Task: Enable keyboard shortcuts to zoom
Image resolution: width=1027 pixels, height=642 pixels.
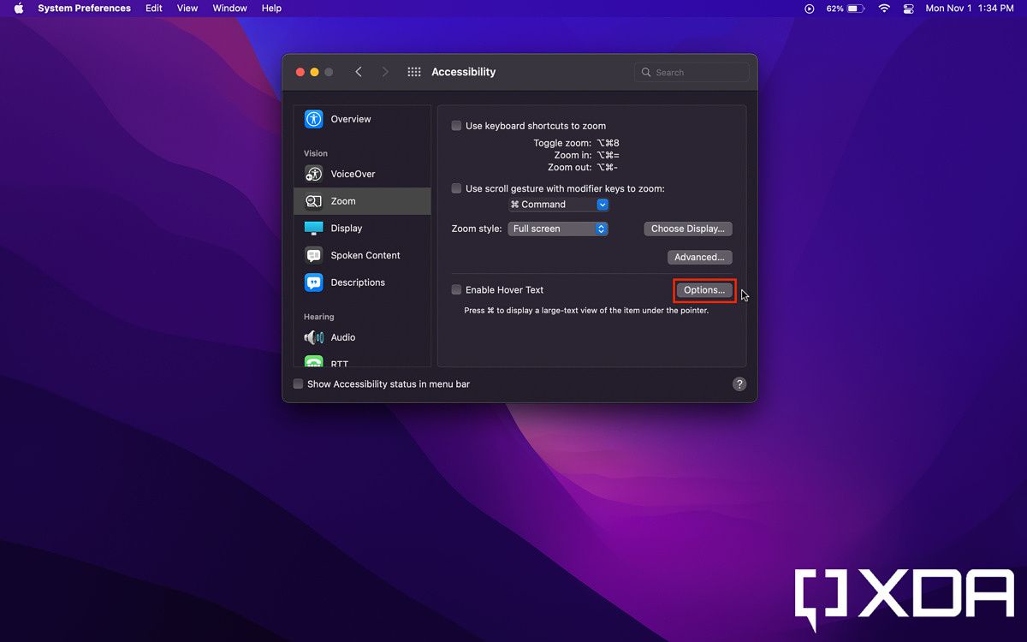Action: [x=456, y=125]
